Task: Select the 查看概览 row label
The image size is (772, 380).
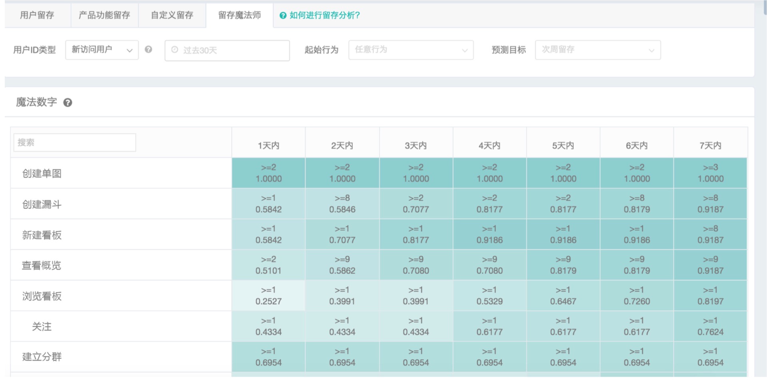Action: pyautogui.click(x=42, y=265)
